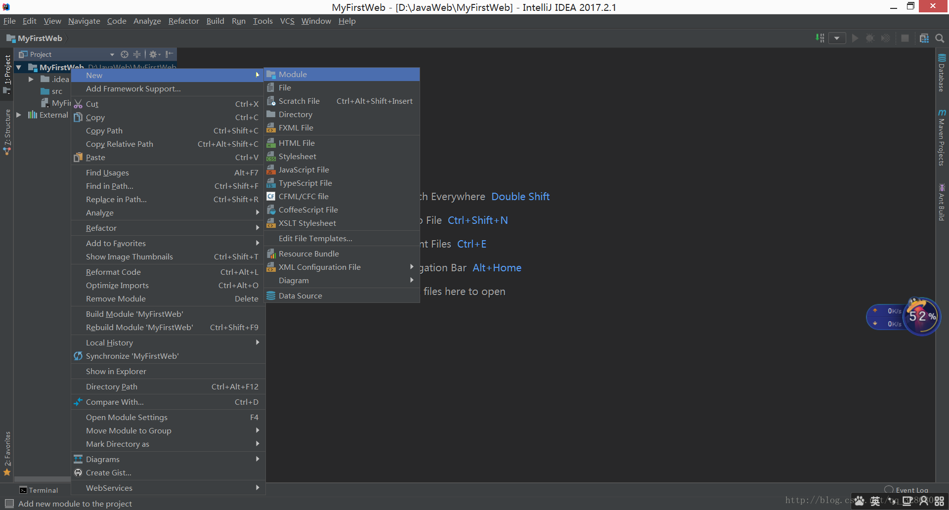Choose Scratch File option
The width and height of the screenshot is (949, 510).
(342, 101)
